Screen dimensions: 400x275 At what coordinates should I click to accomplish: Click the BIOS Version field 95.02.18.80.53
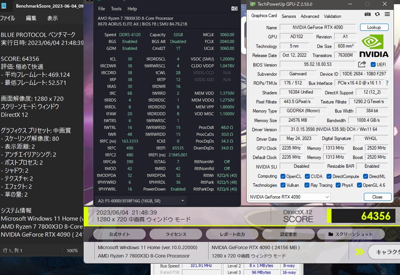(x=318, y=64)
